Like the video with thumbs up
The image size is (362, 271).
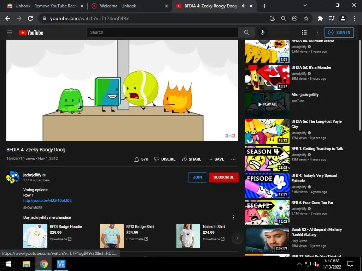[141, 159]
